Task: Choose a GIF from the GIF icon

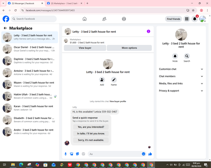Action: pos(84,154)
